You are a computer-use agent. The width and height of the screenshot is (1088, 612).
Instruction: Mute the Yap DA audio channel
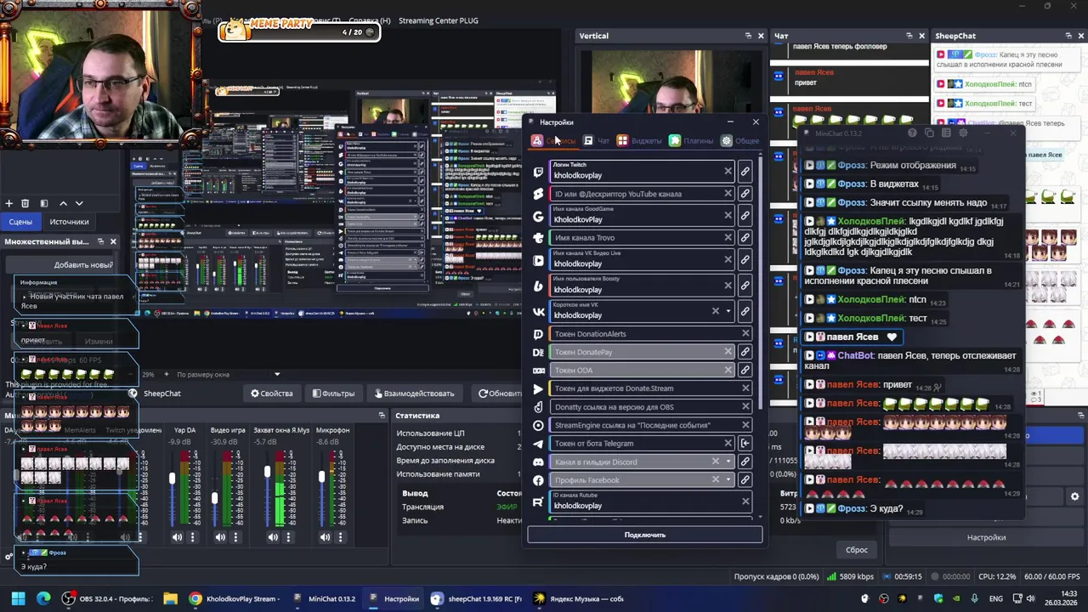(x=177, y=537)
